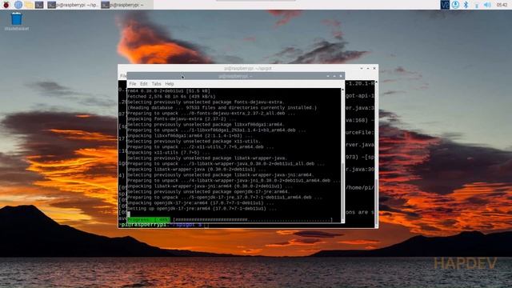Open the Tabs menu in front terminal
The image size is (512, 288).
tap(156, 84)
